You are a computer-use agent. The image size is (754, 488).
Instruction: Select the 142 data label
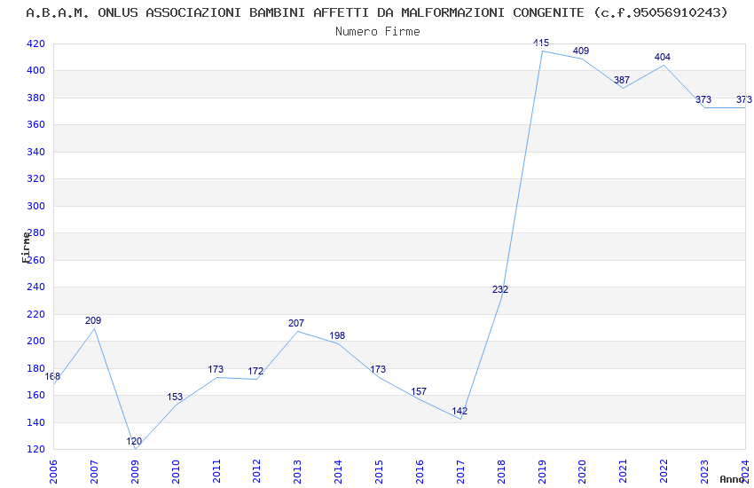[459, 411]
